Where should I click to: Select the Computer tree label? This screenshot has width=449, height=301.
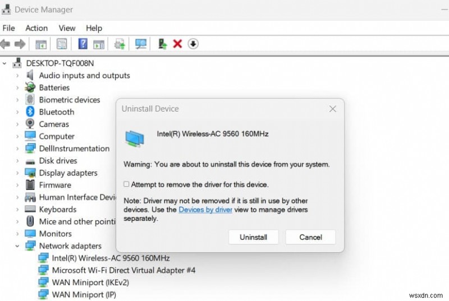57,136
